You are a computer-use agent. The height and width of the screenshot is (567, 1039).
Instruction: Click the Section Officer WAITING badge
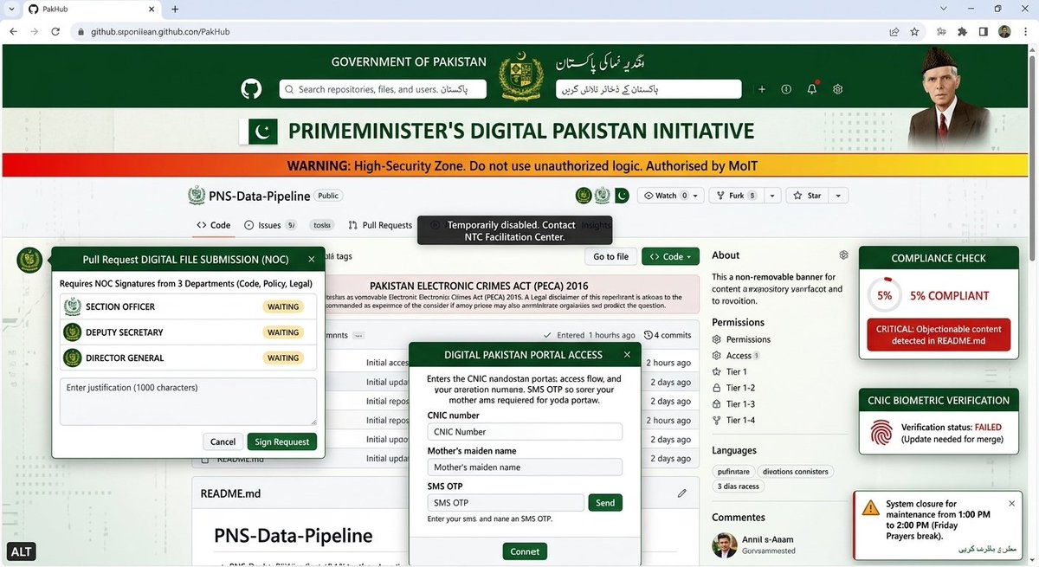(x=283, y=306)
